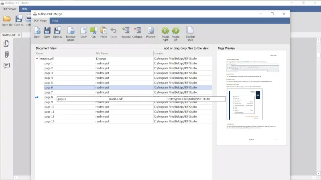The height and width of the screenshot is (180, 321).
Task: Click the File Name column header
Action: (124, 53)
